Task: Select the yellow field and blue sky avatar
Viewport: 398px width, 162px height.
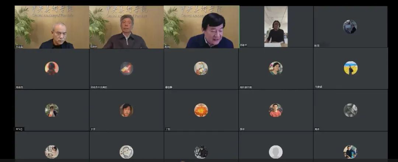Action: (350, 68)
